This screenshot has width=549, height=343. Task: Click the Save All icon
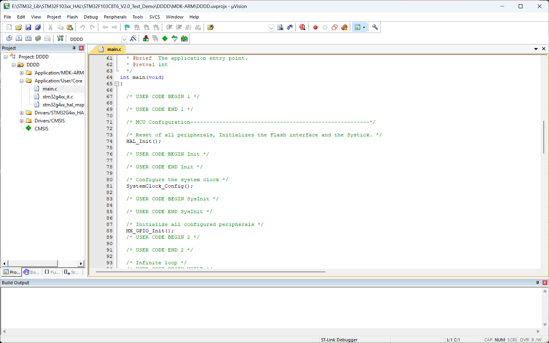click(x=38, y=27)
